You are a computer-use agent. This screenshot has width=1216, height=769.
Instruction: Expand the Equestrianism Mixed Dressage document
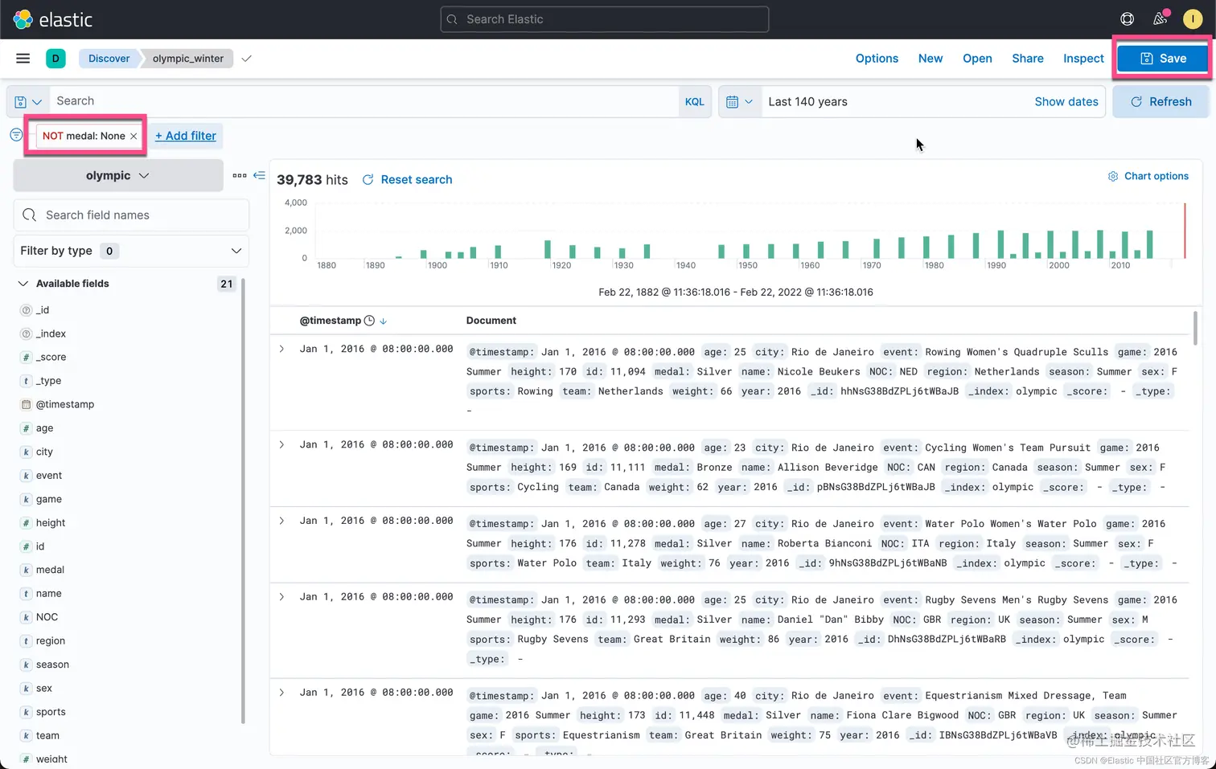[x=281, y=693]
